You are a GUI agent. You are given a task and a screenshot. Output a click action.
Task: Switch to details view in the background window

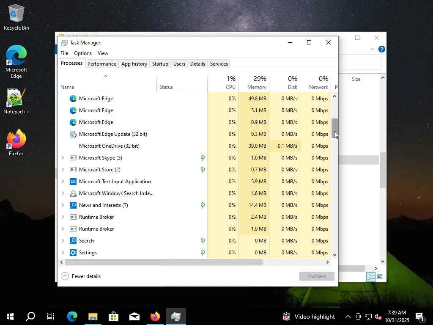pos(371,276)
